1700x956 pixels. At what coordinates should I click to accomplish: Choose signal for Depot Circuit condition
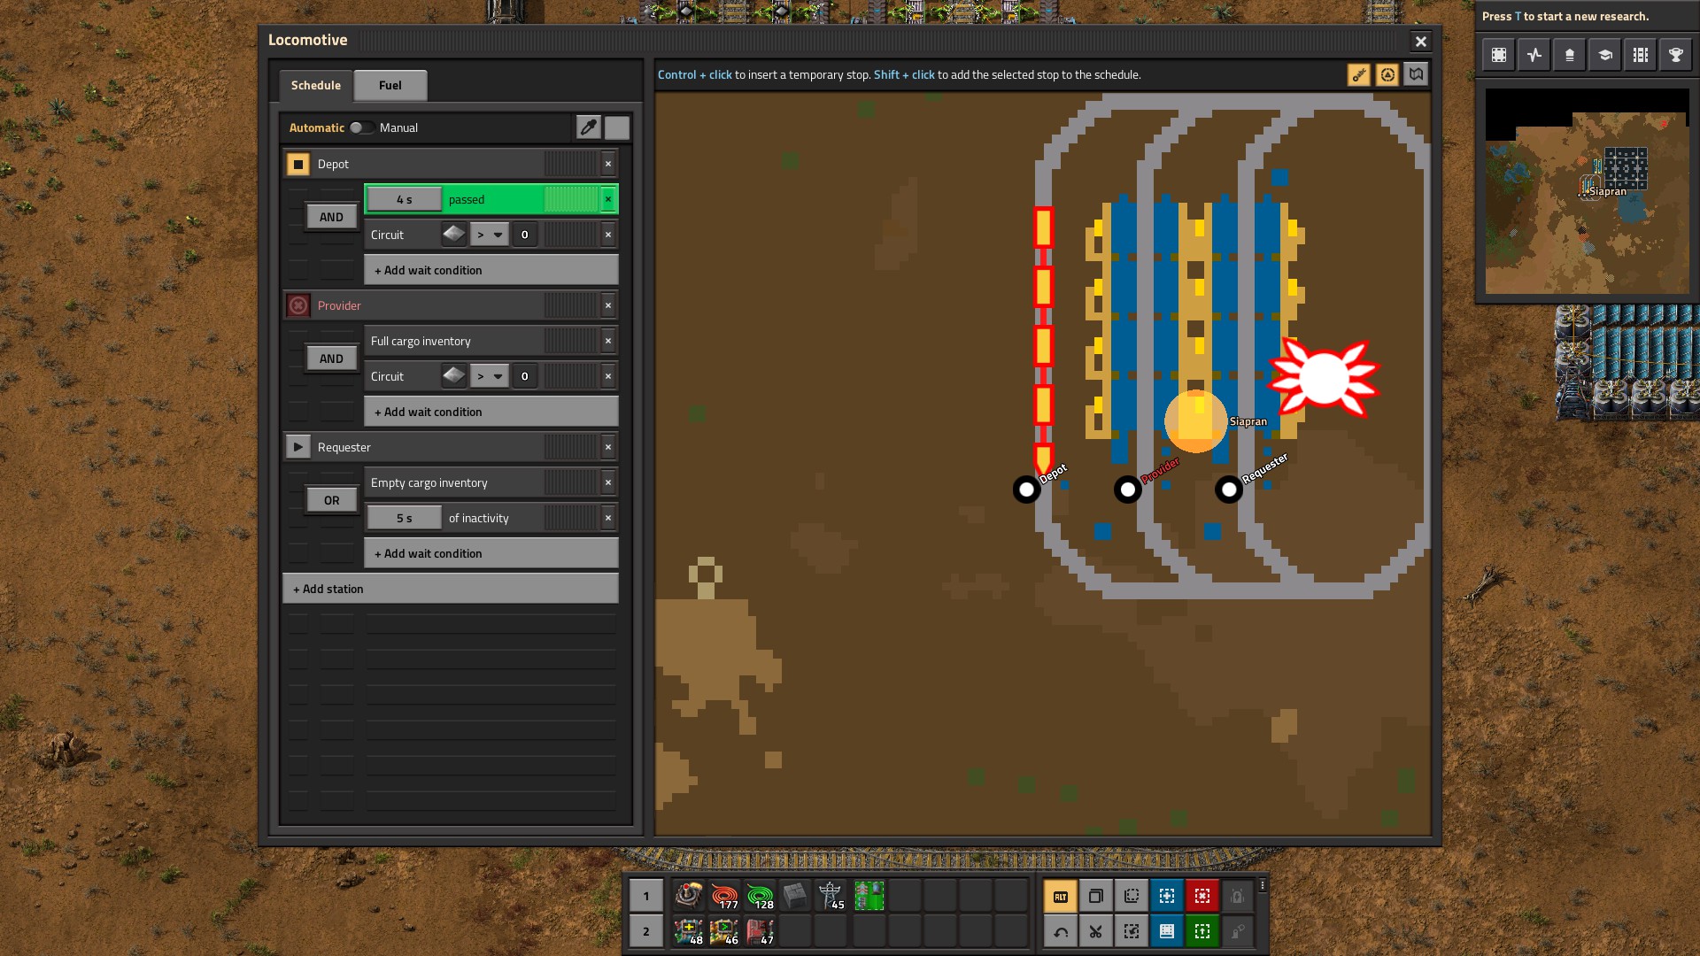[454, 235]
